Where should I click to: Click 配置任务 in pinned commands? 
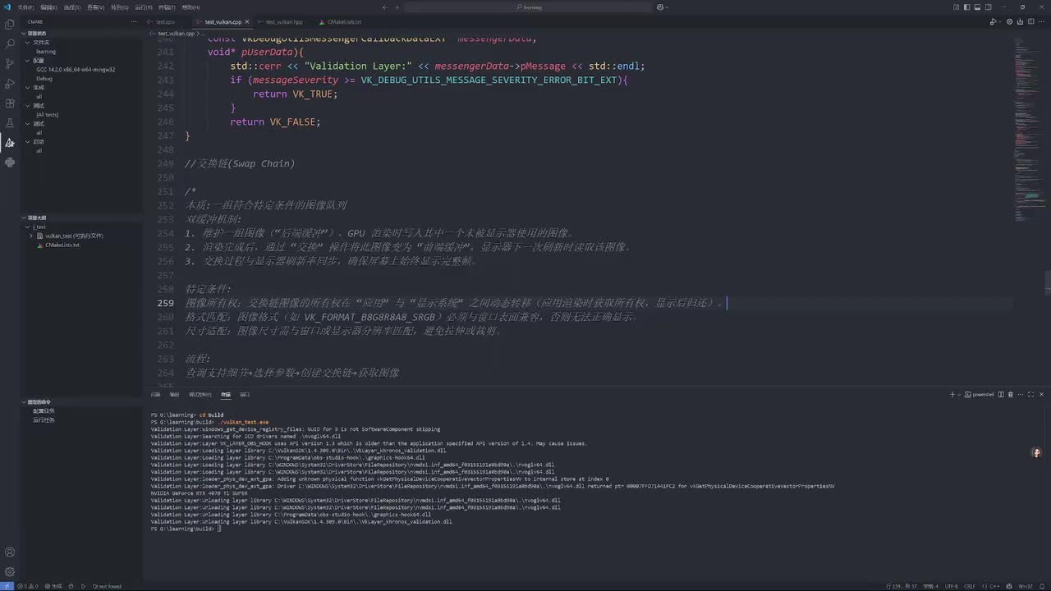tap(44, 410)
